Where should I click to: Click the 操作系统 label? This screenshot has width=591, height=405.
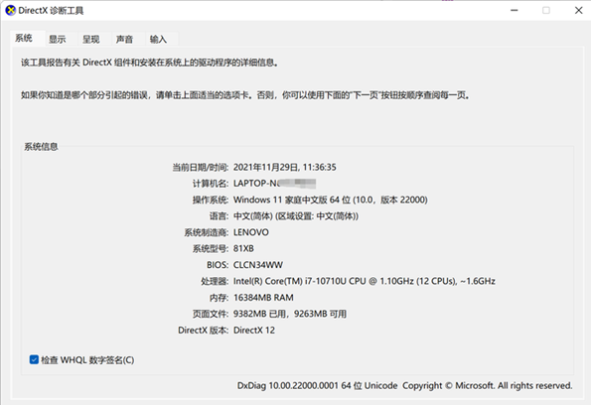pyautogui.click(x=211, y=200)
